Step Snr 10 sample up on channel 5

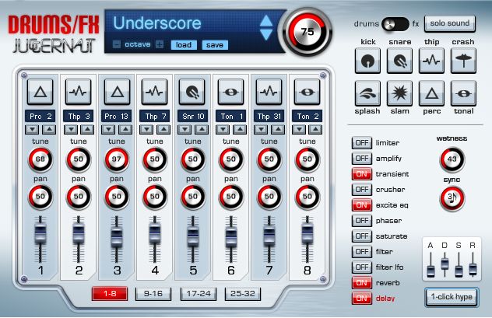pyautogui.click(x=202, y=129)
